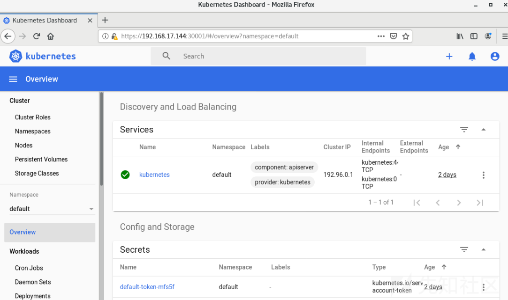Open the Firefox application menu
Viewport: 508px width, 300px height.
505,36
